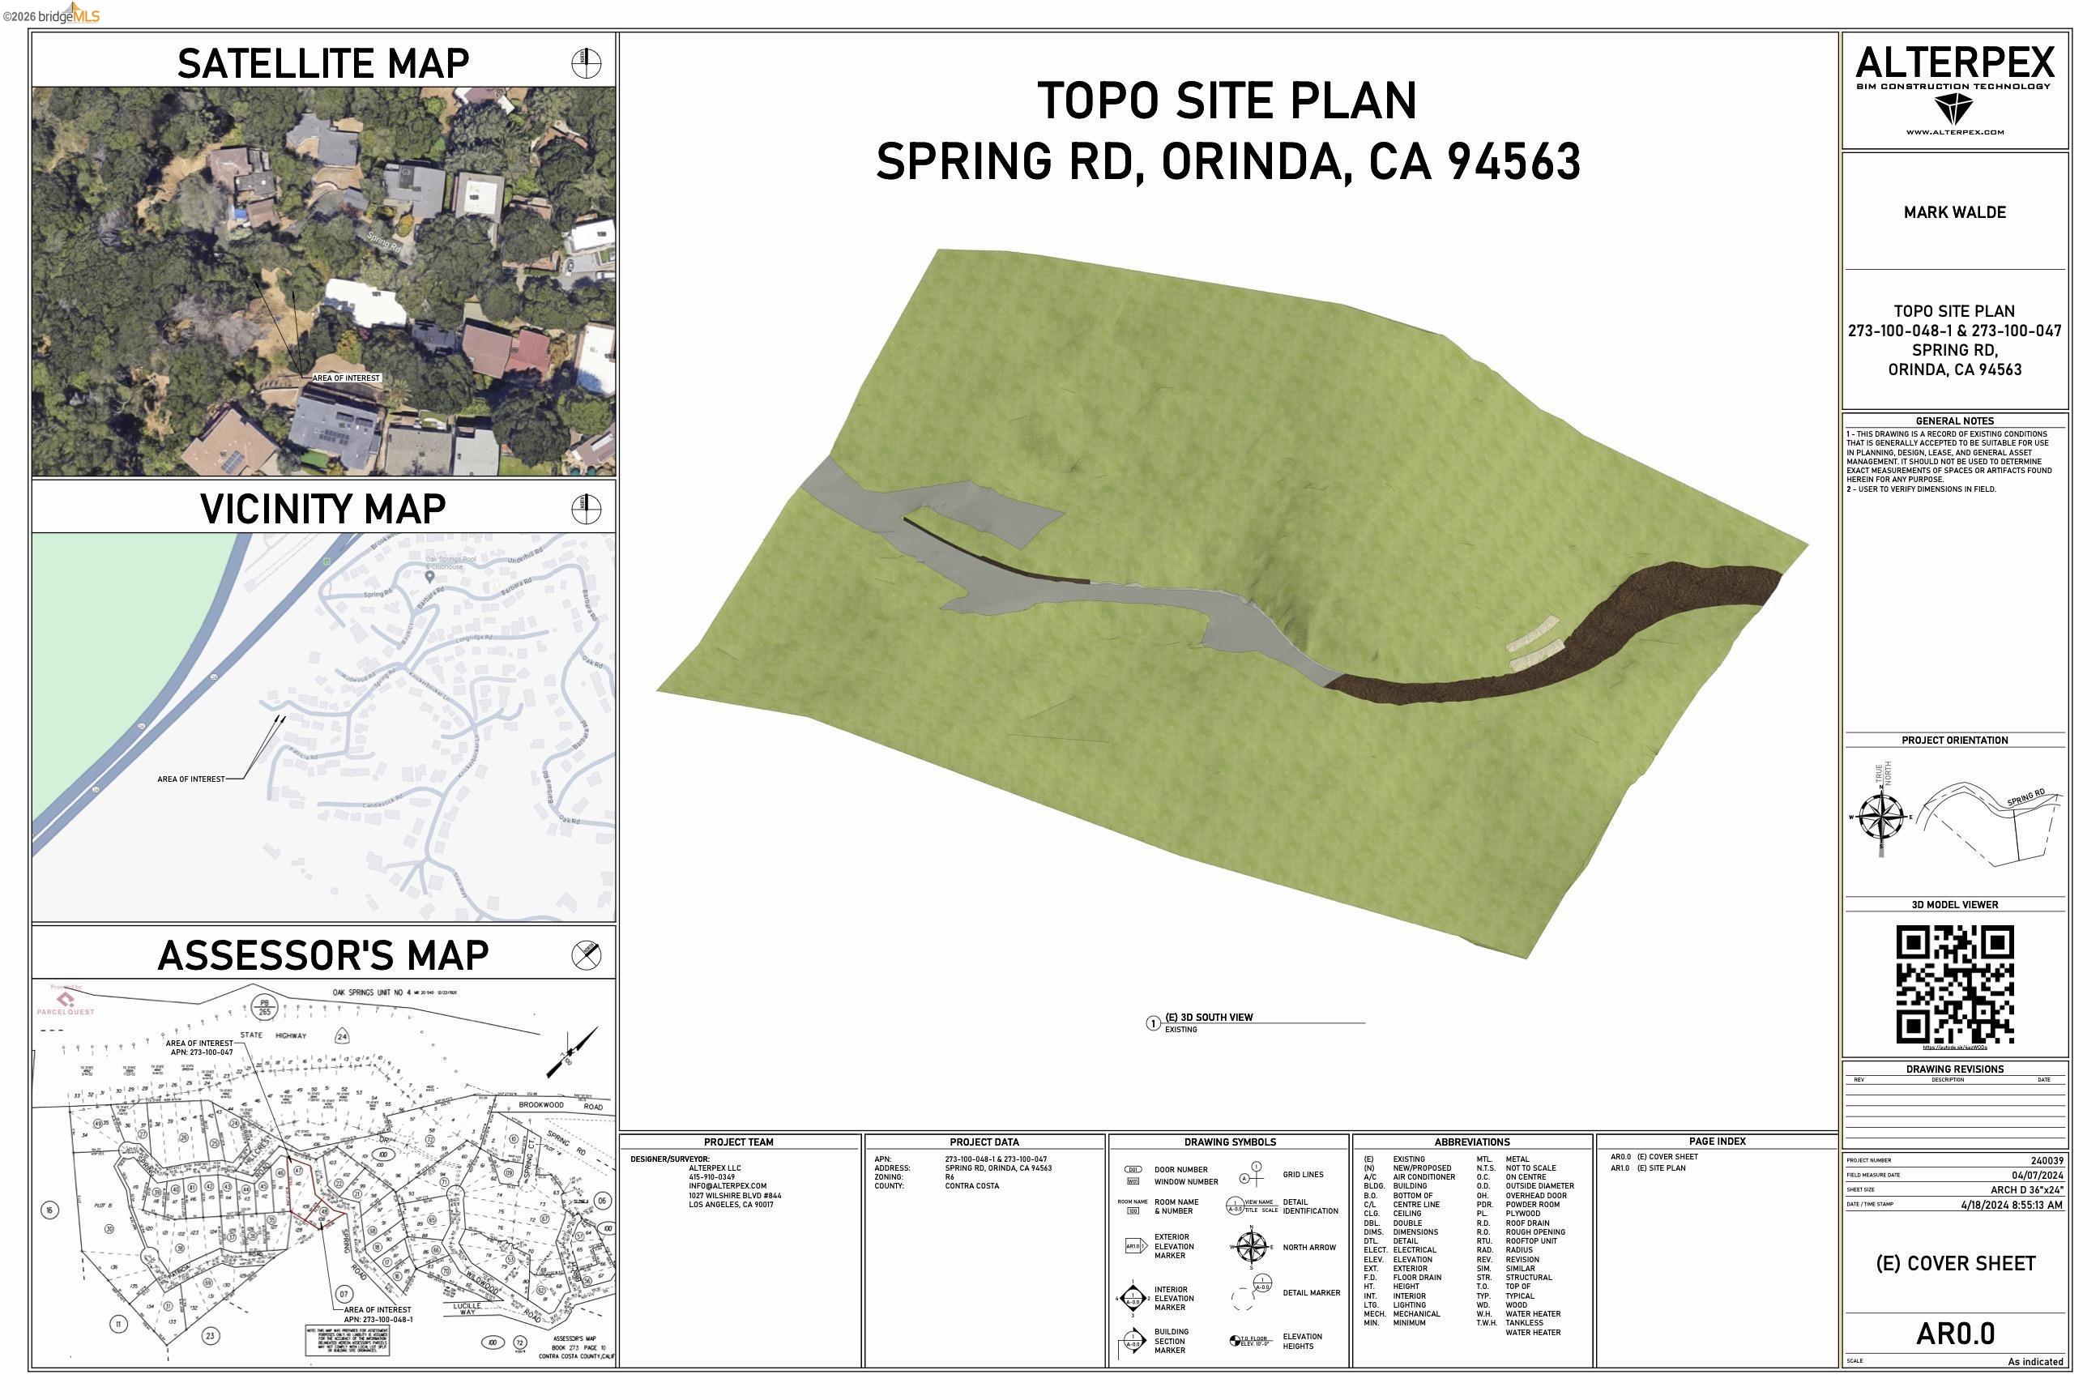This screenshot has width=2100, height=1400.
Task: Click the www.alterpex.com website text
Action: [x=1953, y=132]
